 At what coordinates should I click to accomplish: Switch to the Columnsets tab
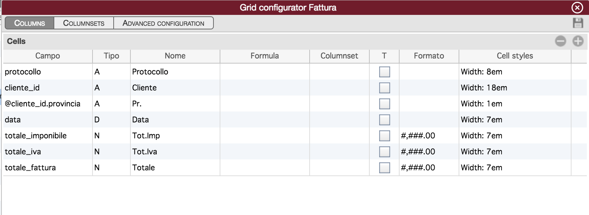click(84, 23)
